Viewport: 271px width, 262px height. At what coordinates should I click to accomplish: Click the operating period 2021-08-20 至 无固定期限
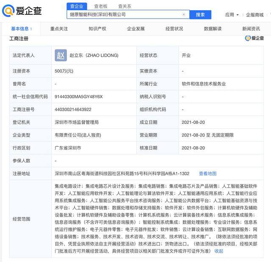[x=207, y=135]
